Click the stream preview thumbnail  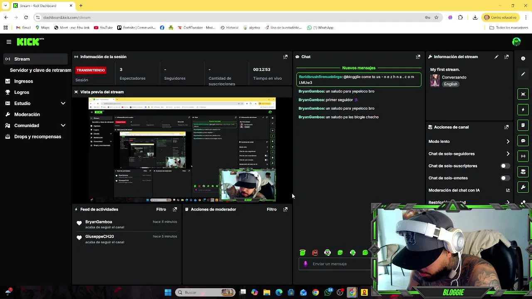[182, 150]
